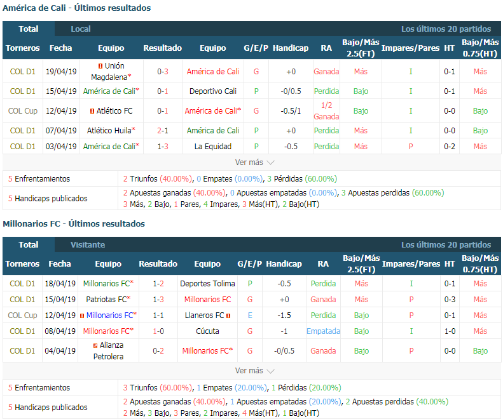The width and height of the screenshot is (503, 419).
Task: Open Cúcuta team link
Action: point(207,331)
